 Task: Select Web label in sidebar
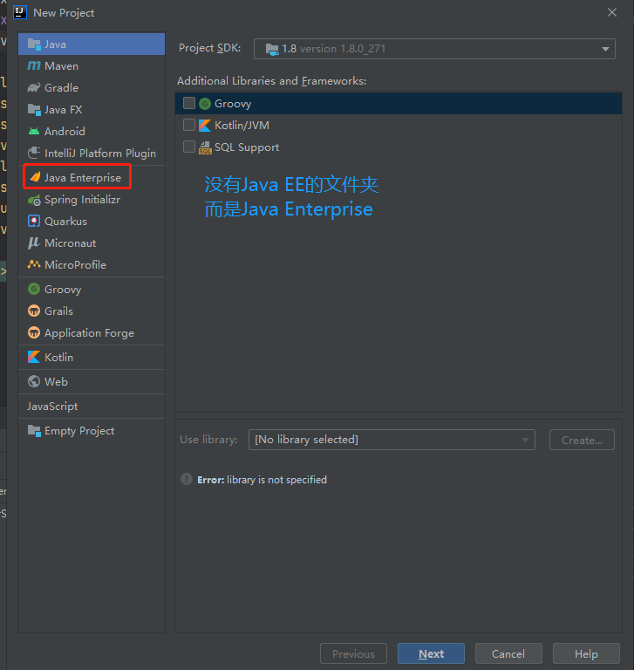[56, 381]
